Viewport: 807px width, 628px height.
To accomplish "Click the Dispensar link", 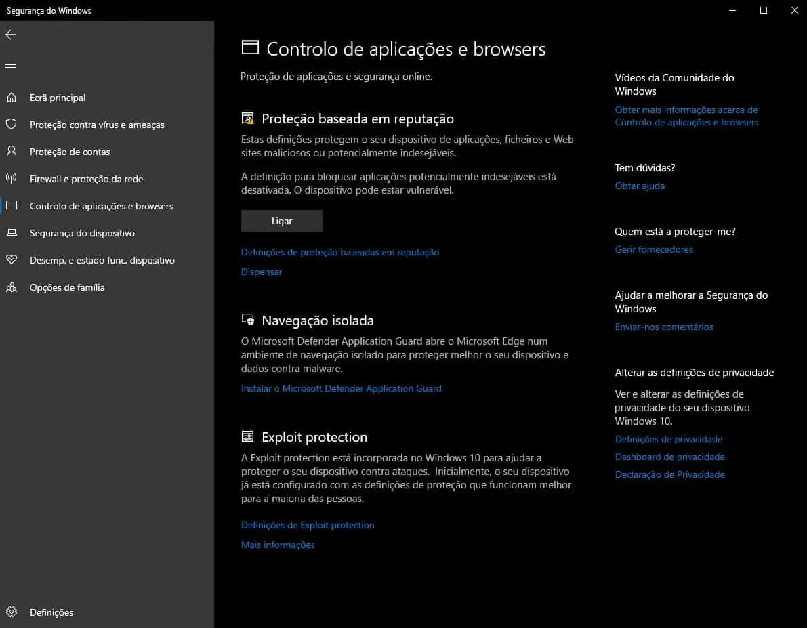I will [262, 272].
